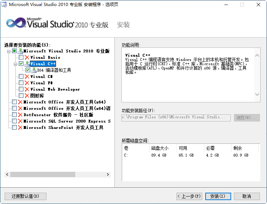The image size is (267, 204).
Task: Uncheck the X64 编译器和工具 checkbox
Action: 28,70
